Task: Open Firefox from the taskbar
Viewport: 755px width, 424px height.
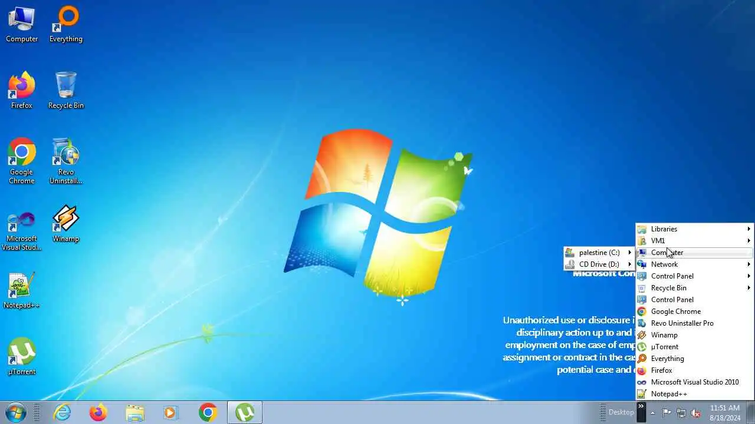Action: click(x=99, y=413)
